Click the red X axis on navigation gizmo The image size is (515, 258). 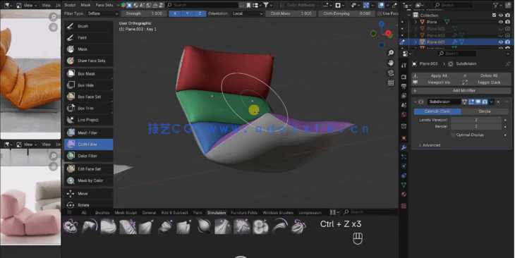coord(388,33)
